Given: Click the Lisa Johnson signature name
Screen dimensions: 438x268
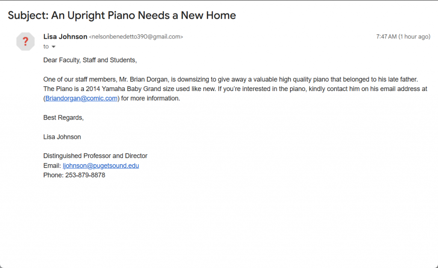Looking at the screenshot, I should pyautogui.click(x=62, y=137).
